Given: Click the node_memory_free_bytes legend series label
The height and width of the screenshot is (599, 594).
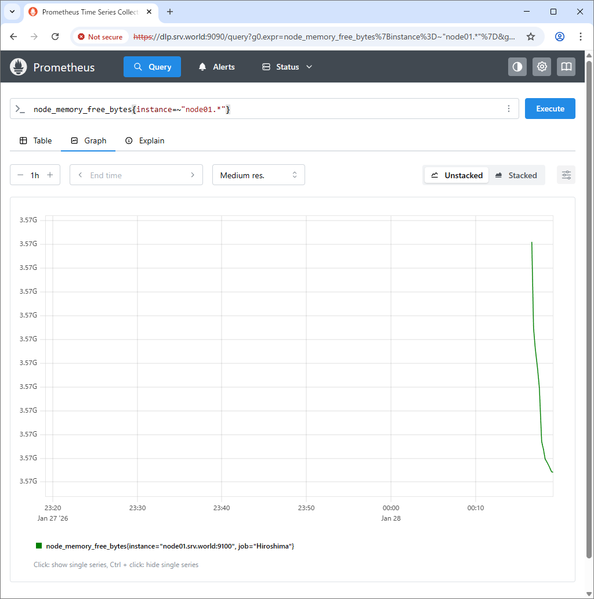Looking at the screenshot, I should (x=170, y=546).
